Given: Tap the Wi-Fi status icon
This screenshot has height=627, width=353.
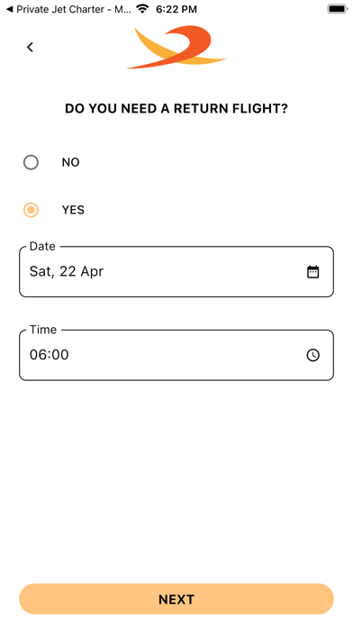Looking at the screenshot, I should click(x=142, y=9).
